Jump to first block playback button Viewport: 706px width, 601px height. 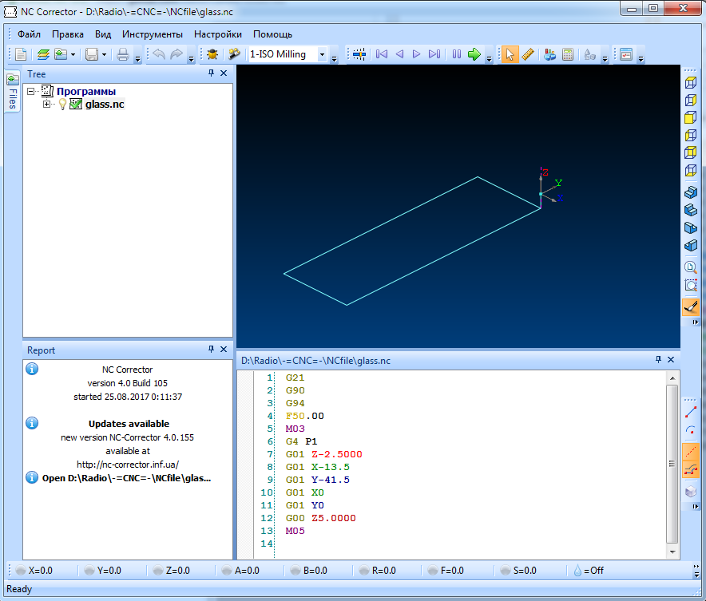coord(382,54)
